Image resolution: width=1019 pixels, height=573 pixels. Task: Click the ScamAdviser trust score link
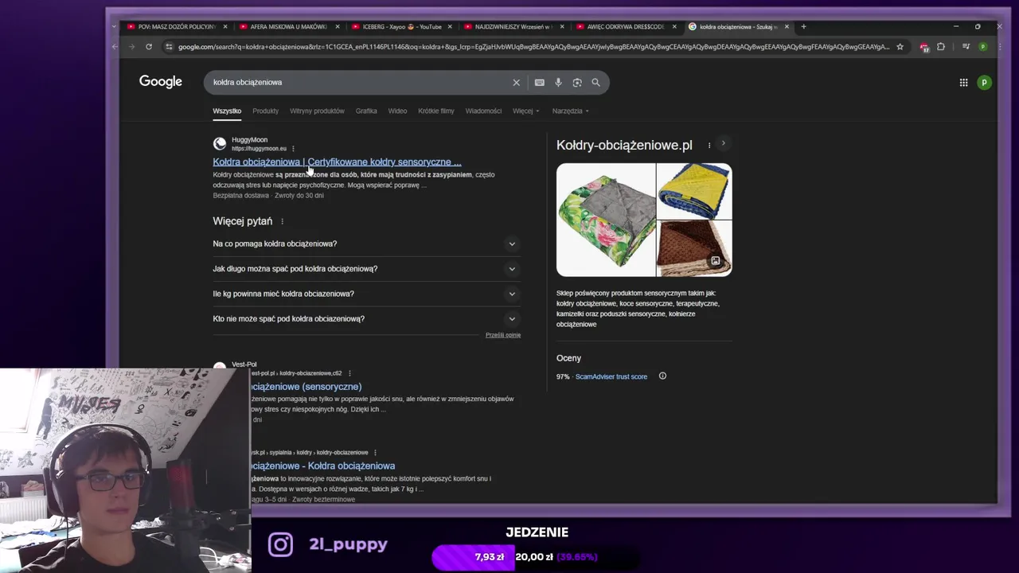tap(611, 376)
